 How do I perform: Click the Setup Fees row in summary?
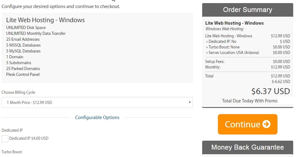point(248,62)
